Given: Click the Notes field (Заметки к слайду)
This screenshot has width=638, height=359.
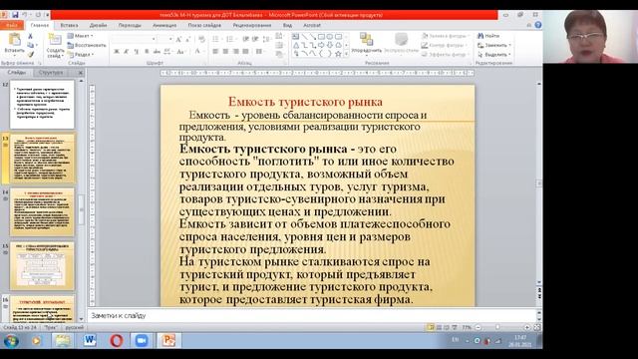Looking at the screenshot, I should coord(311,315).
